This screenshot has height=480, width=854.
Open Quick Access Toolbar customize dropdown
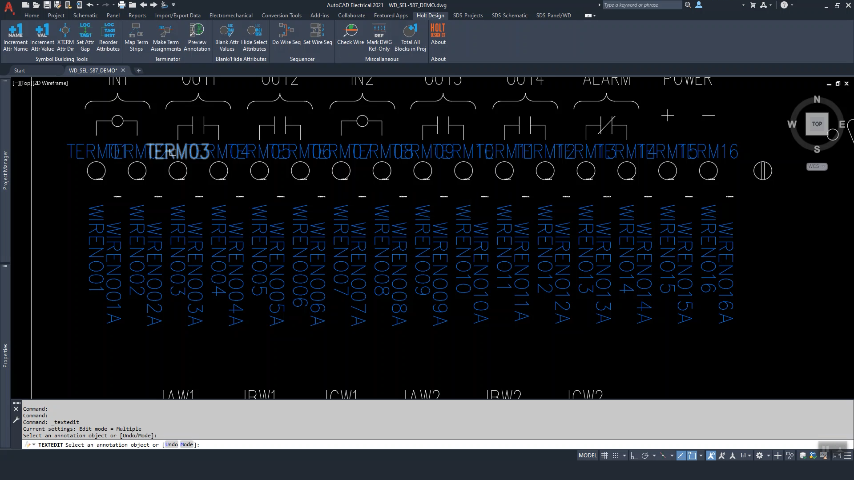click(173, 5)
